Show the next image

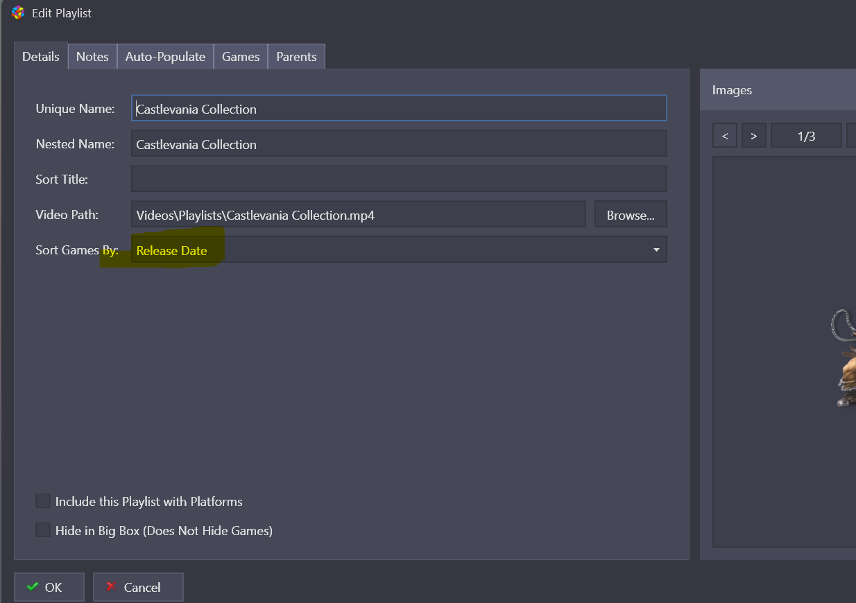click(x=754, y=136)
